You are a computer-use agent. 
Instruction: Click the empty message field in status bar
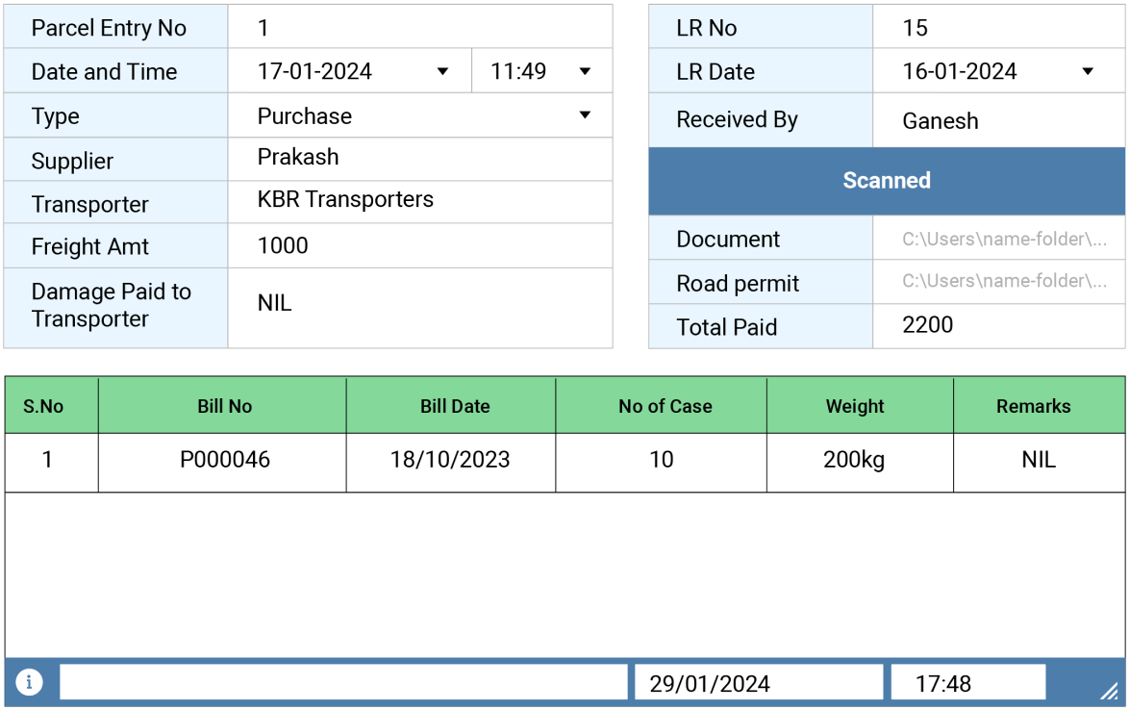pyautogui.click(x=342, y=681)
